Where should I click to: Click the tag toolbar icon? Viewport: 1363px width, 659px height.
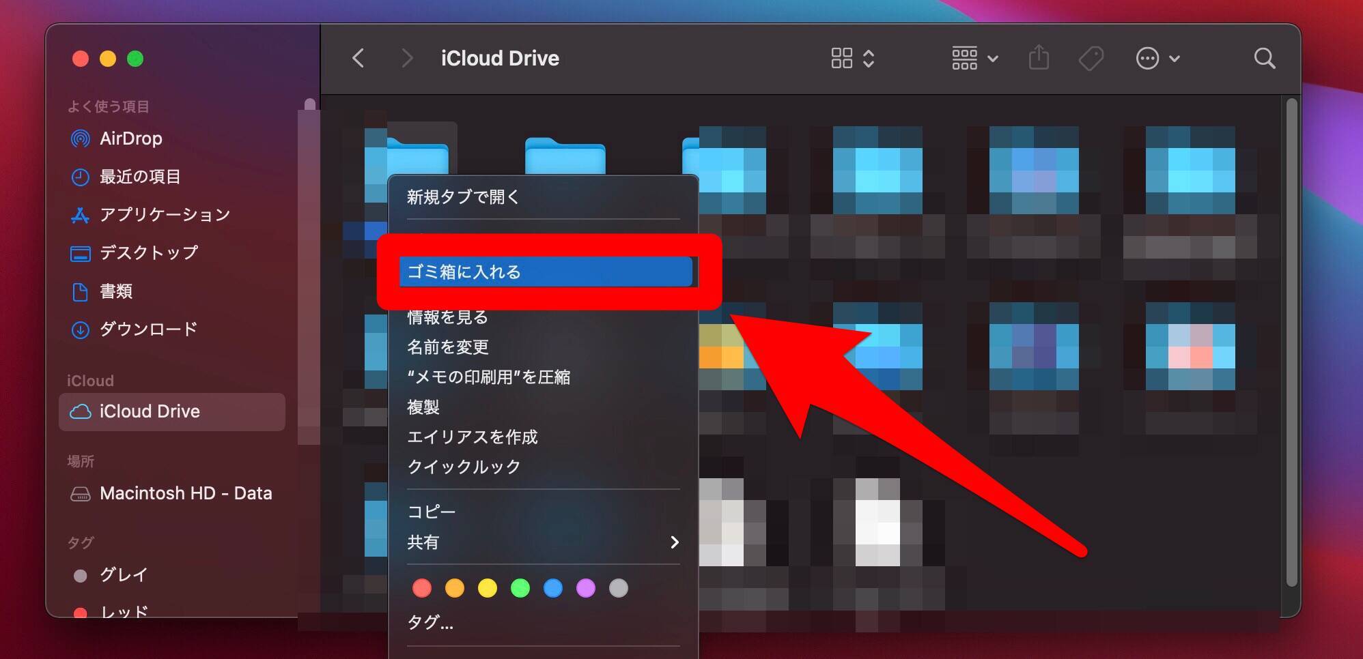(1091, 58)
